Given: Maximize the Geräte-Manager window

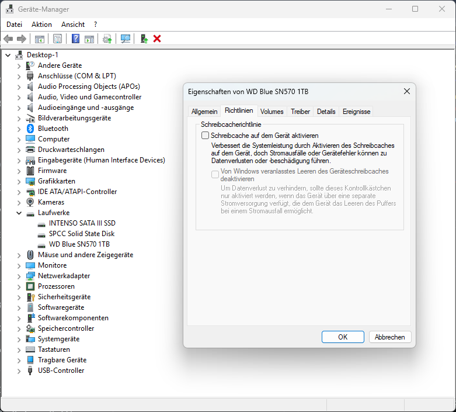Looking at the screenshot, I should pyautogui.click(x=415, y=9).
